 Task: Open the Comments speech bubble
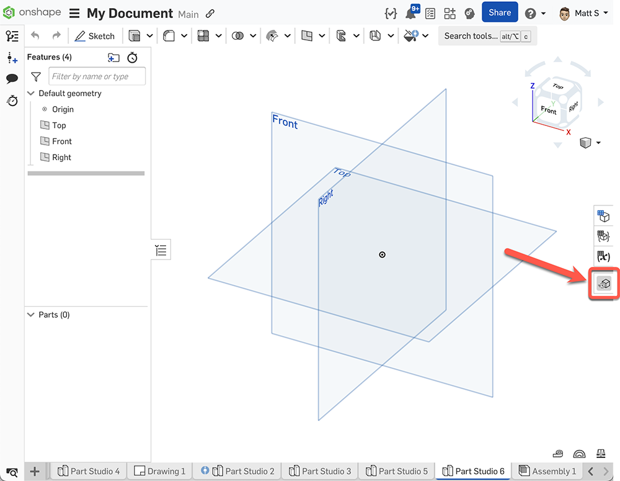pos(12,78)
